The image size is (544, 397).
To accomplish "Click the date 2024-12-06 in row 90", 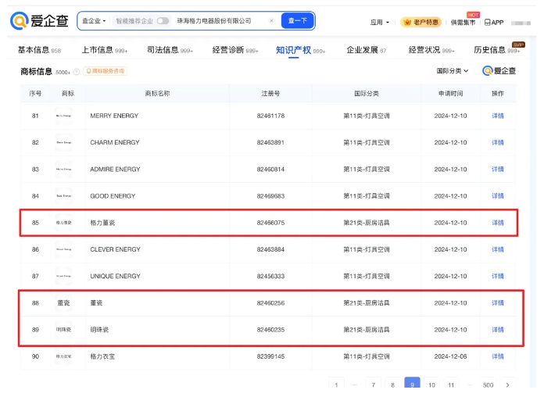I will point(450,356).
